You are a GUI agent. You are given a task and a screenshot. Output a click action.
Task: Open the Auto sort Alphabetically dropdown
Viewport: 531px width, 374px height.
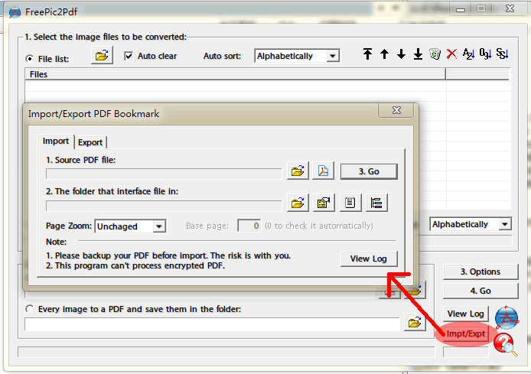pos(297,56)
